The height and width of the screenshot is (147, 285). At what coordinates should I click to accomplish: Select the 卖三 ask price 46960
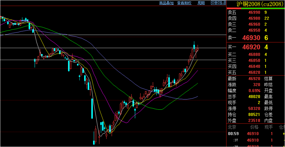(254, 24)
